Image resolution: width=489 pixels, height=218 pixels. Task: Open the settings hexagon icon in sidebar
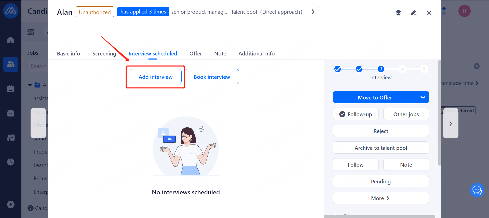[11, 205]
